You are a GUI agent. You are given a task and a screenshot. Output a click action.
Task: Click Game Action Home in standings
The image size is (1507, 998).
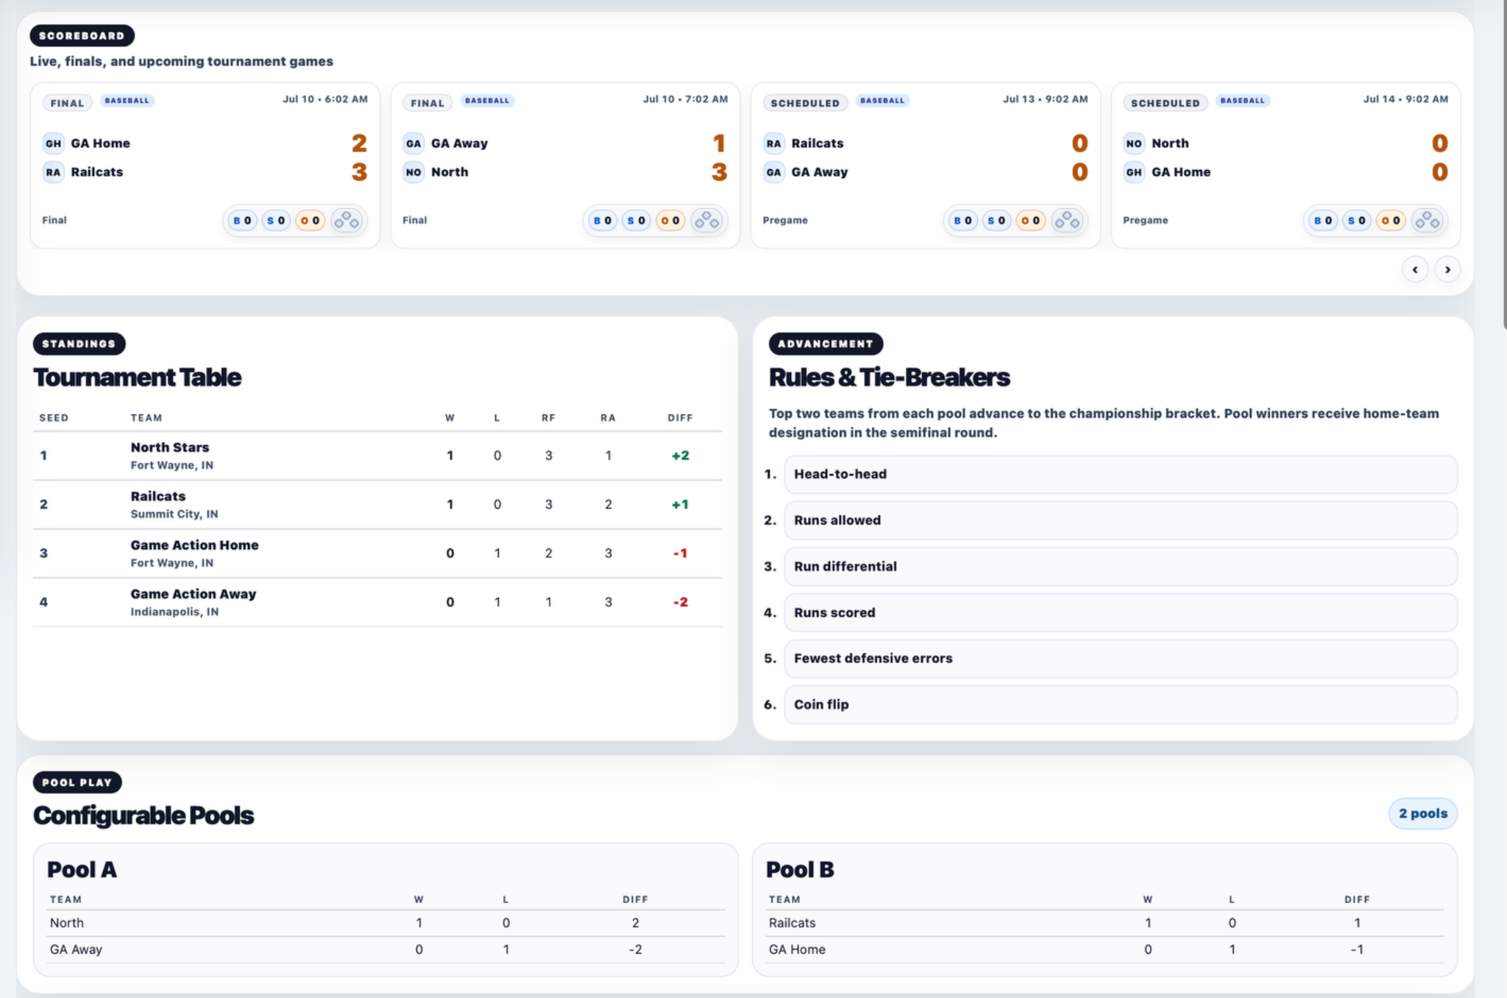pos(195,545)
